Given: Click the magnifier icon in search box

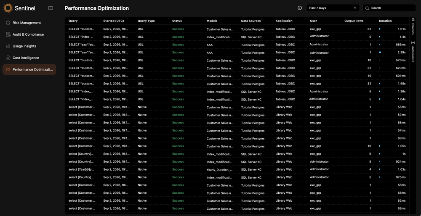Looking at the screenshot, I should [x=367, y=8].
